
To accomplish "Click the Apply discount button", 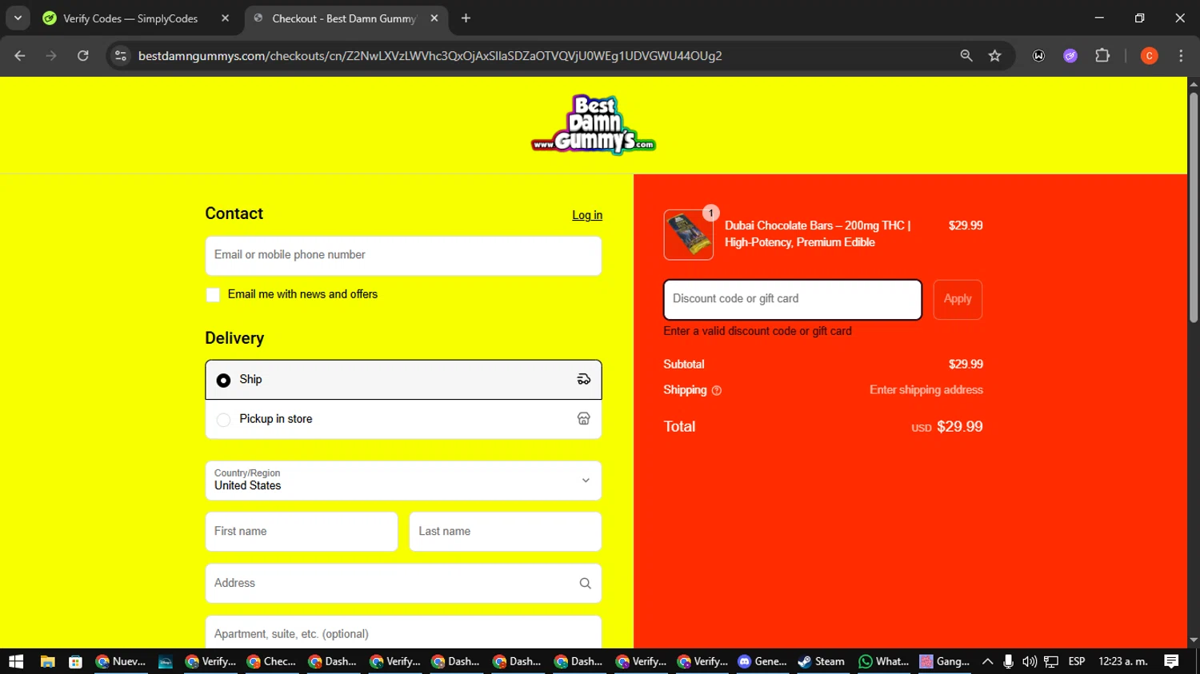I will click(x=958, y=300).
